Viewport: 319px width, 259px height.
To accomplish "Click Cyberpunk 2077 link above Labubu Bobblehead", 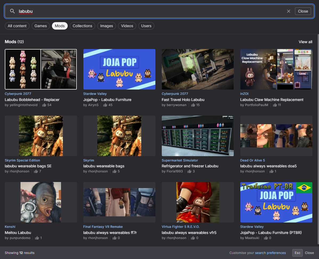I will 18,94.
